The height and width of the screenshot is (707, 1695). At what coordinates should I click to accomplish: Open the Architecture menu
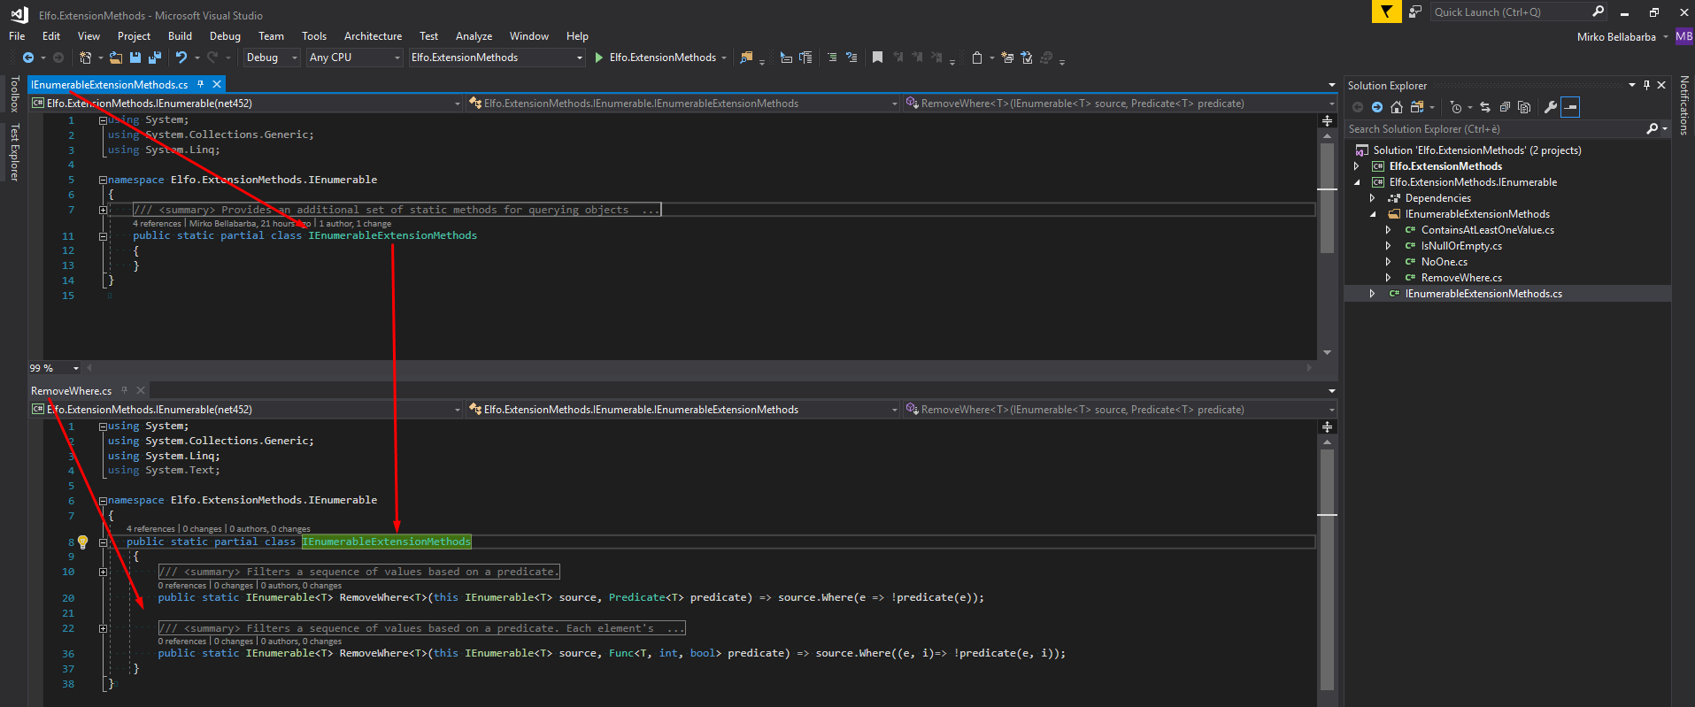coord(373,36)
